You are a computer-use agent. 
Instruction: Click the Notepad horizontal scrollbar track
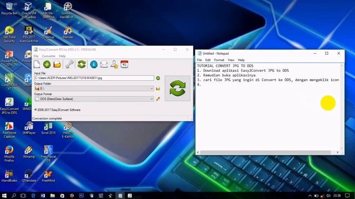pos(267,153)
